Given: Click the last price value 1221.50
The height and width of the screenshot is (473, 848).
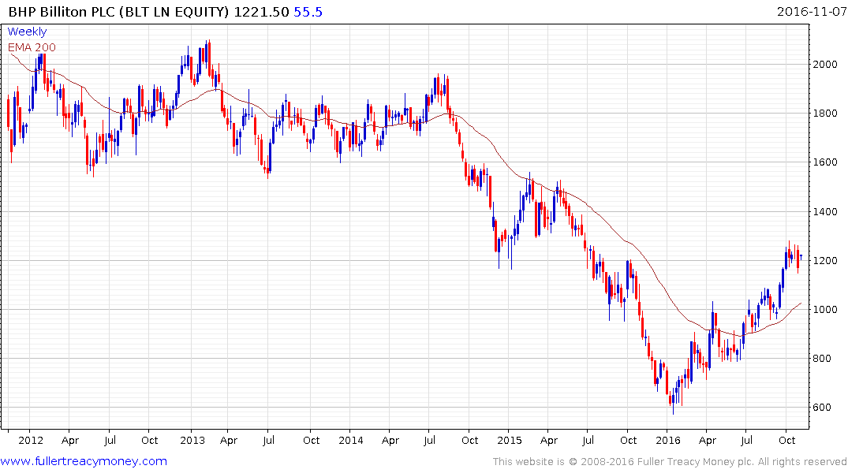Looking at the screenshot, I should 261,12.
